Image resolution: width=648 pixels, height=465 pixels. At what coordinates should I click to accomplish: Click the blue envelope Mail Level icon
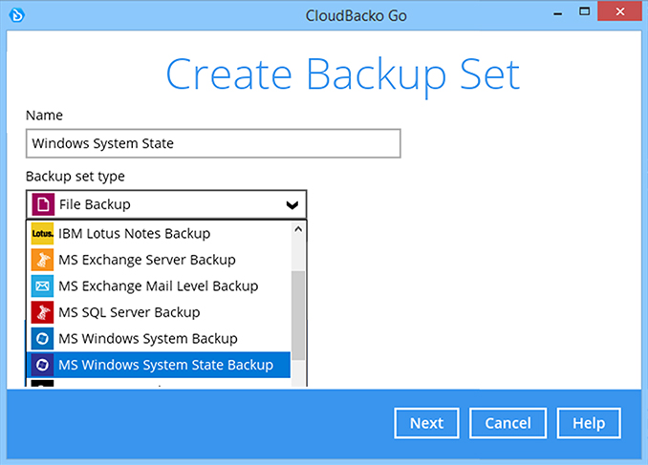tap(42, 285)
